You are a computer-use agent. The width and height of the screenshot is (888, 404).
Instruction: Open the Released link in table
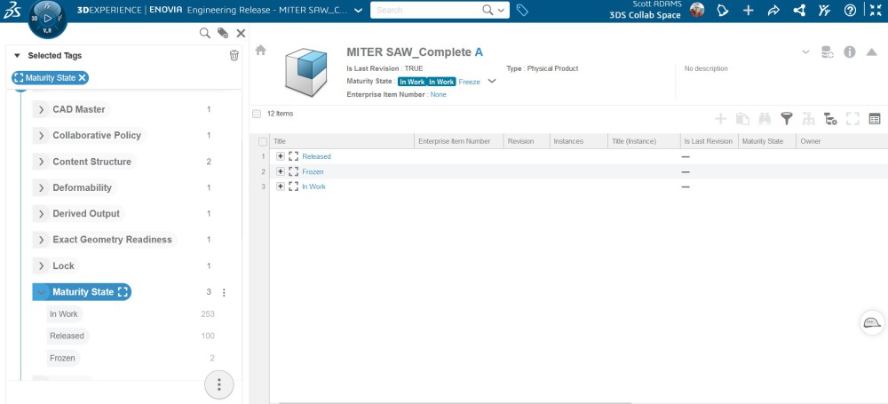[316, 156]
